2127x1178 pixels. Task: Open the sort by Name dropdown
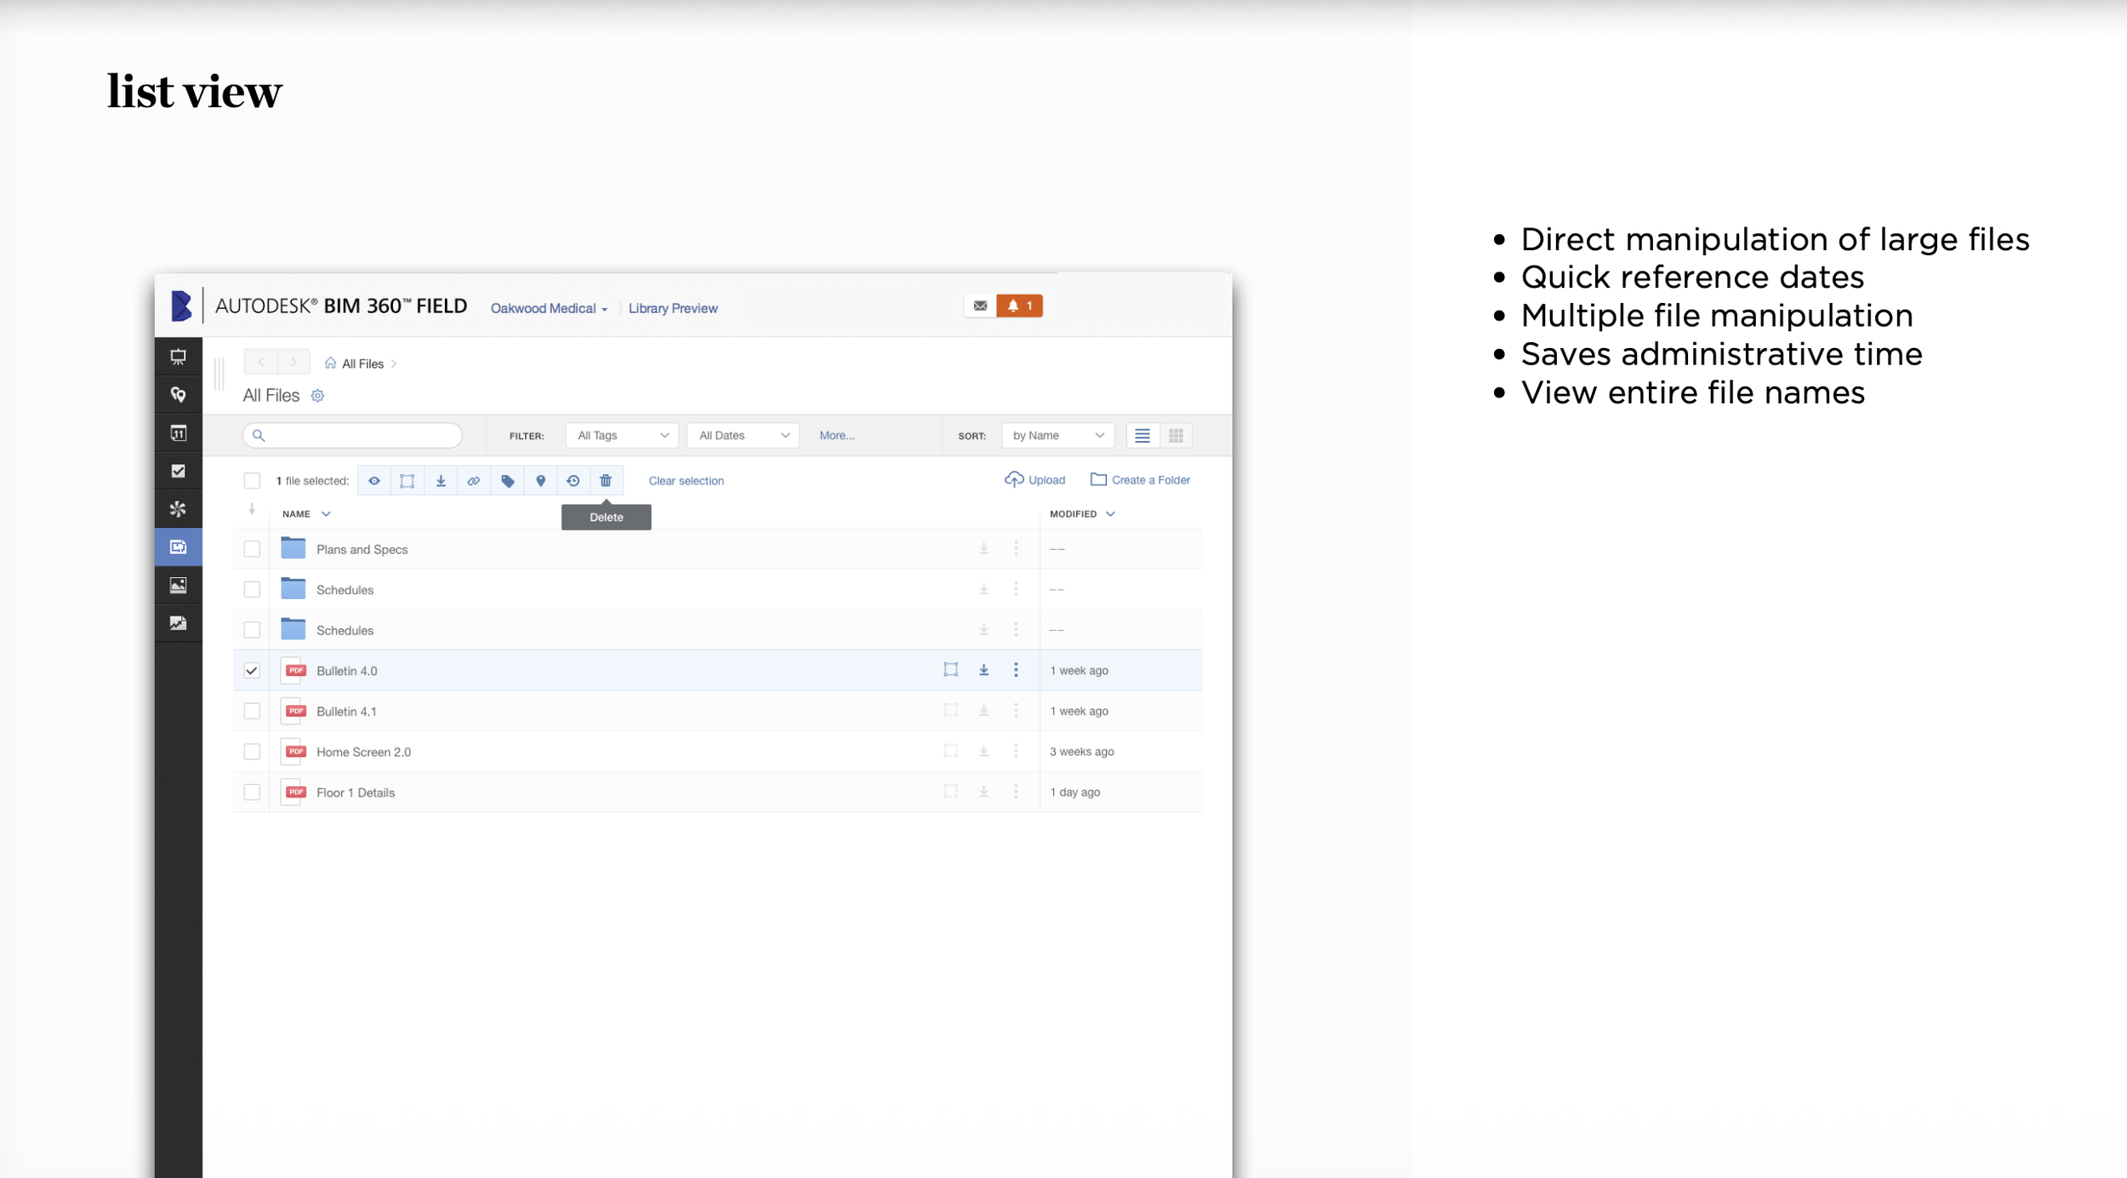[x=1057, y=436]
